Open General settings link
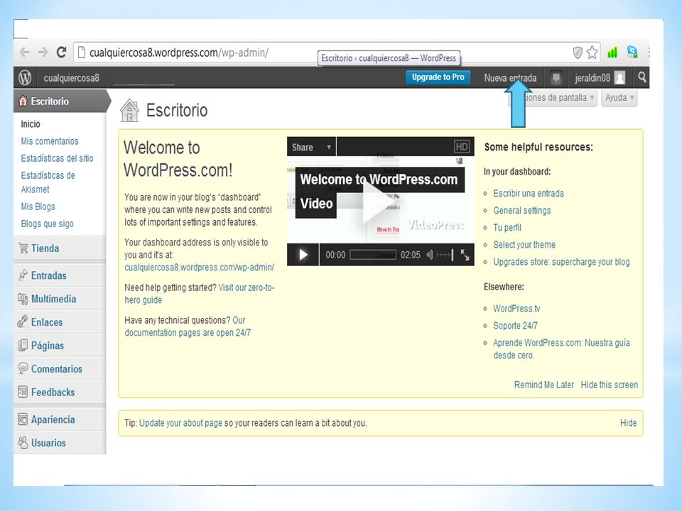Image resolution: width=682 pixels, height=511 pixels. pyautogui.click(x=522, y=210)
